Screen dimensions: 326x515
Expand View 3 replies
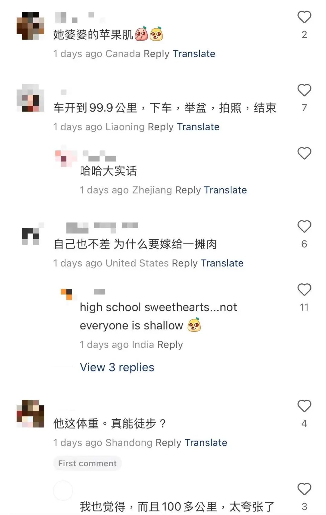pos(117,367)
